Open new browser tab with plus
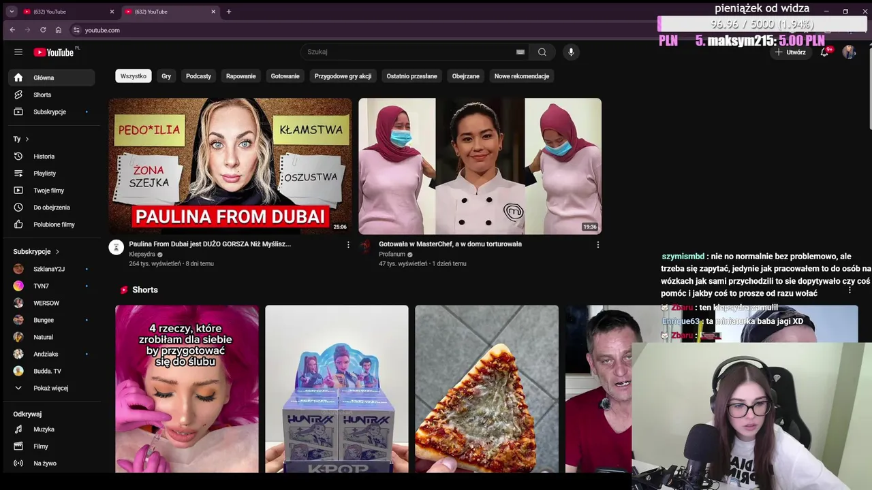 (229, 12)
